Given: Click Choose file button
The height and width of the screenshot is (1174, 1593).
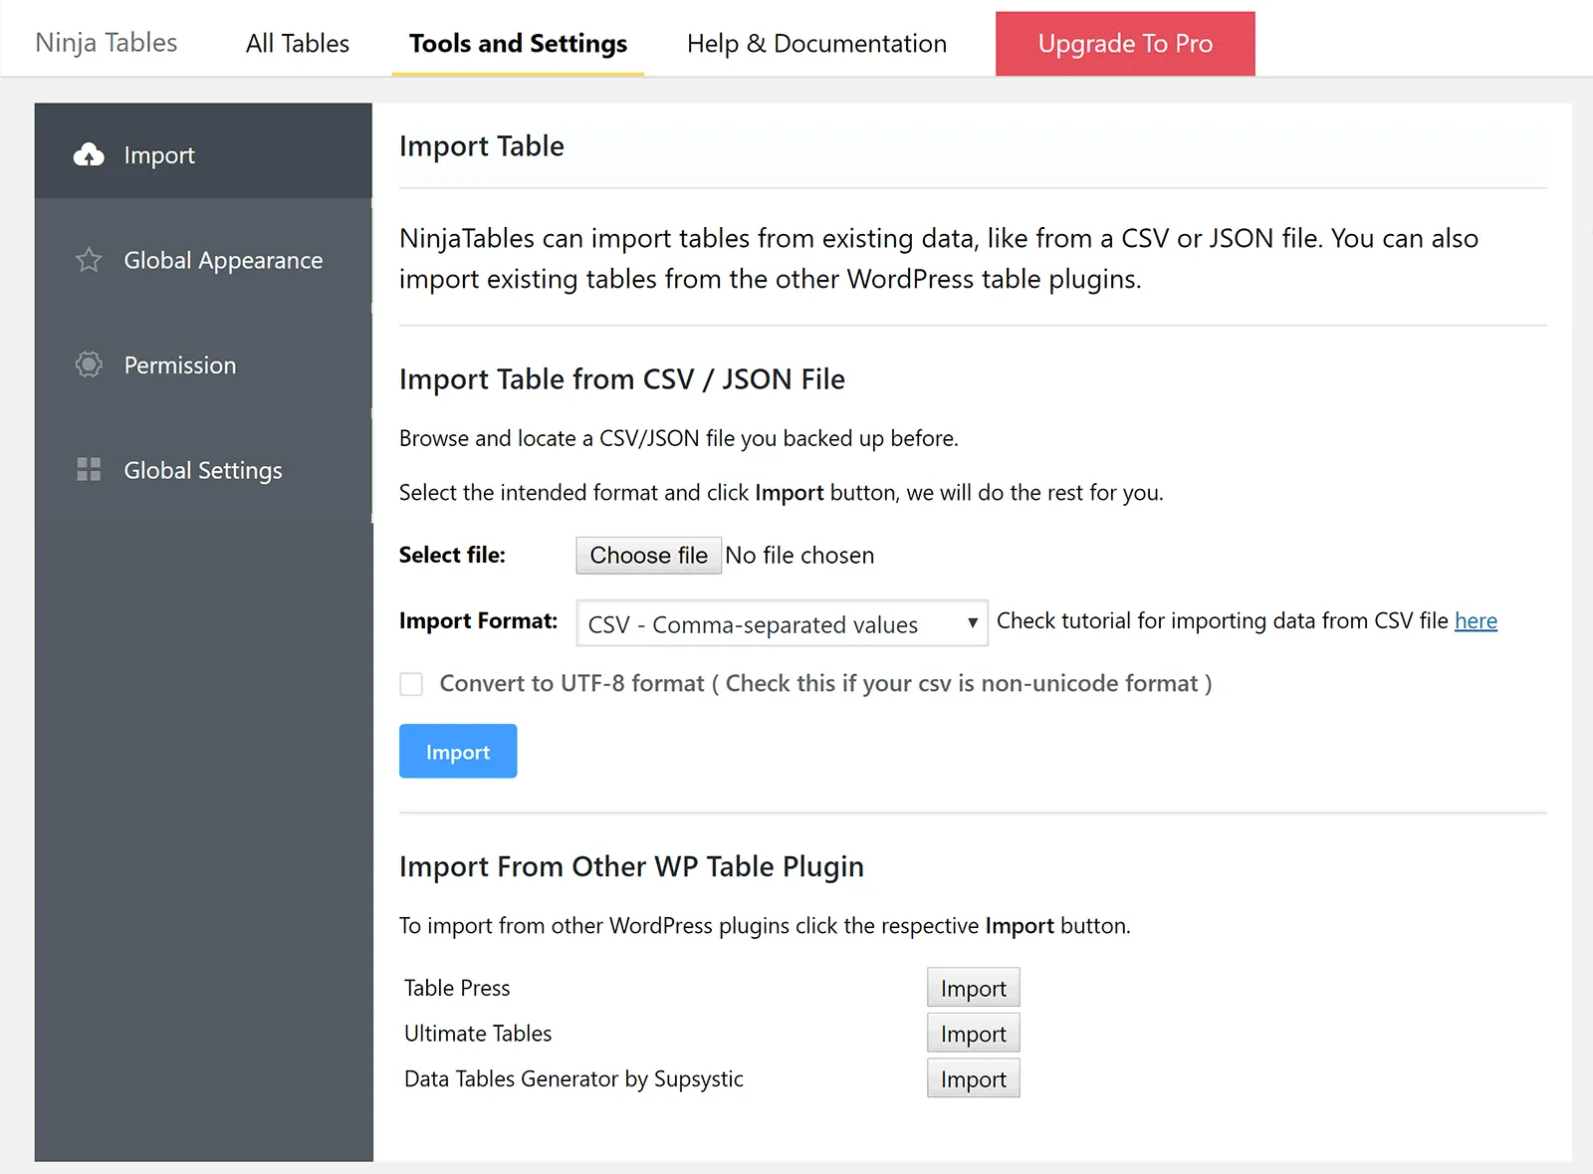Looking at the screenshot, I should coord(648,556).
